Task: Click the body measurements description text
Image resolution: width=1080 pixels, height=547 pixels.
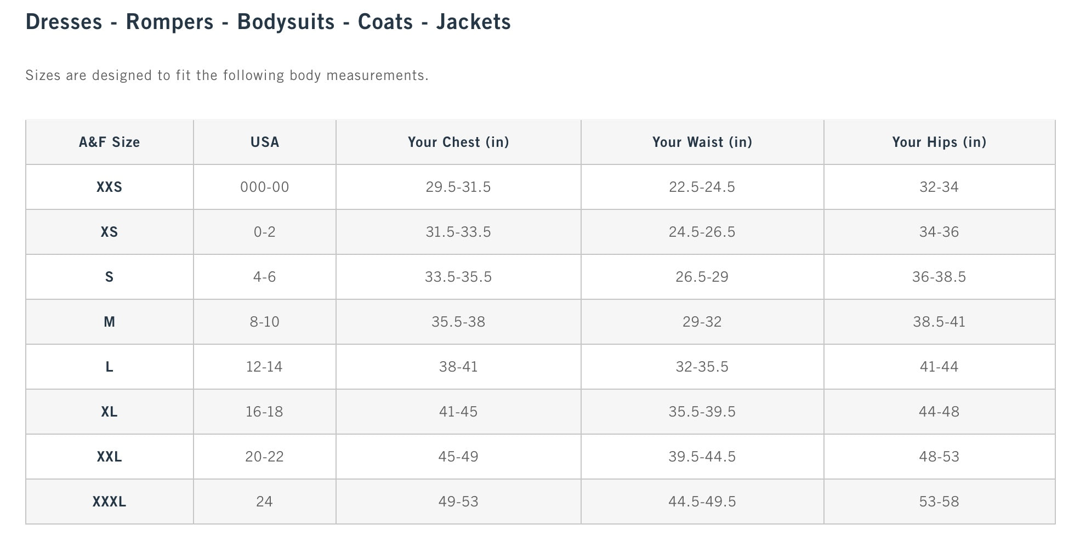Action: pyautogui.click(x=227, y=76)
